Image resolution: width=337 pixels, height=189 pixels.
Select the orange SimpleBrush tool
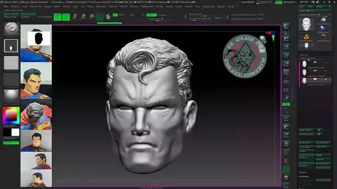click(x=307, y=37)
